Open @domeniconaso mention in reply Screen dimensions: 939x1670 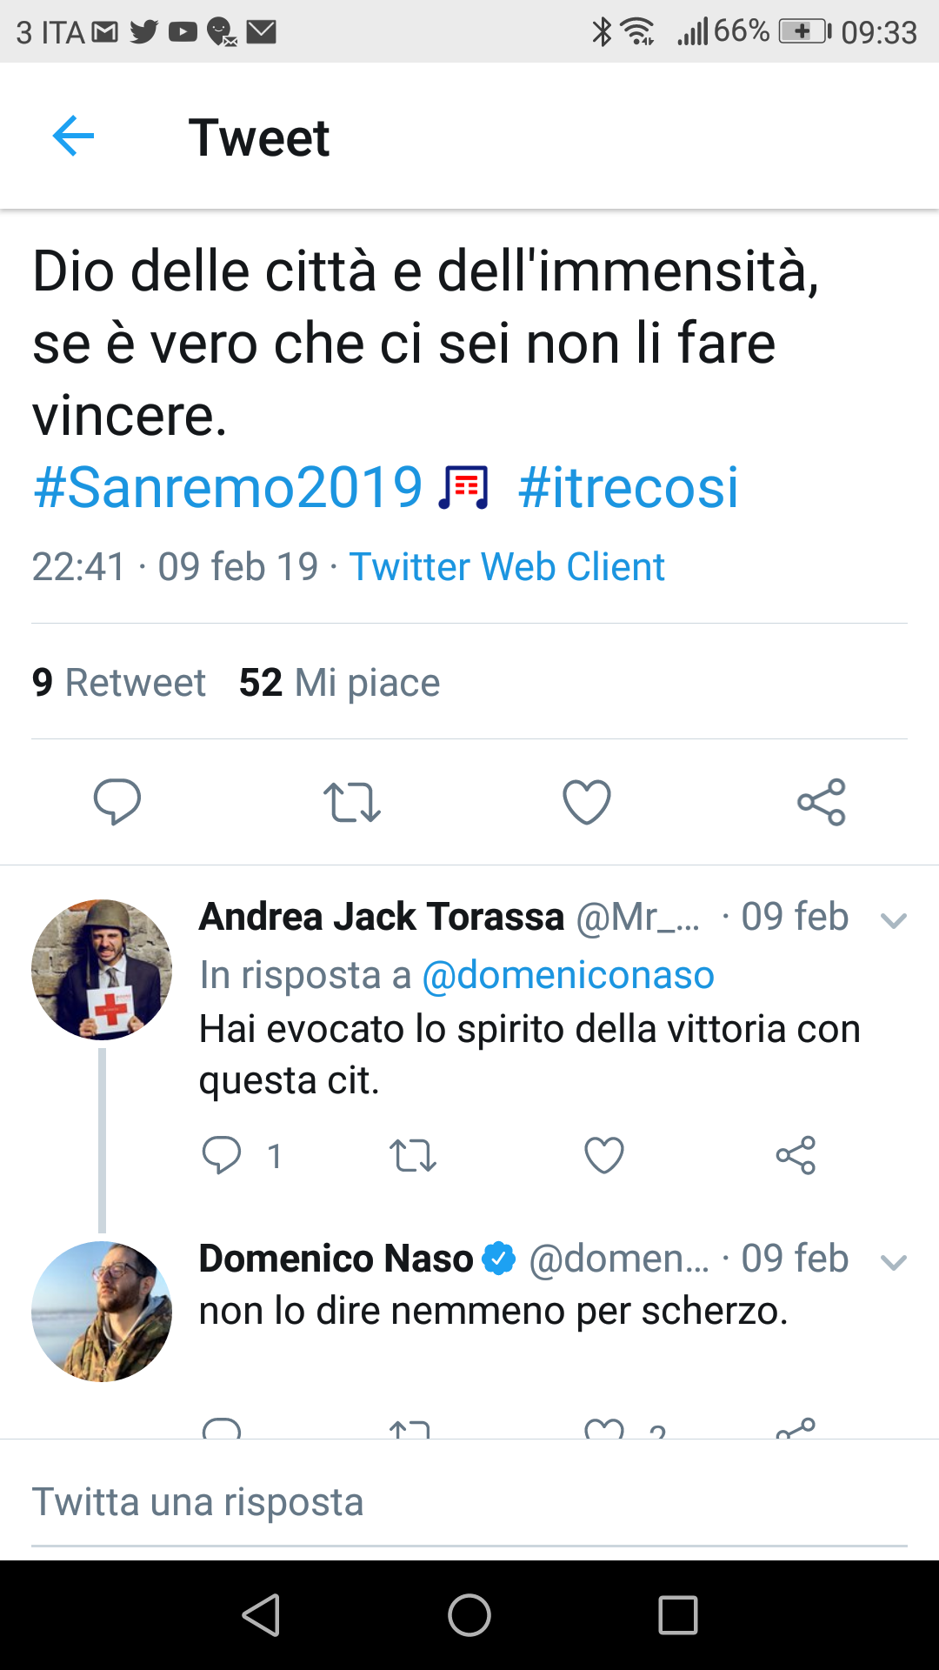[568, 975]
